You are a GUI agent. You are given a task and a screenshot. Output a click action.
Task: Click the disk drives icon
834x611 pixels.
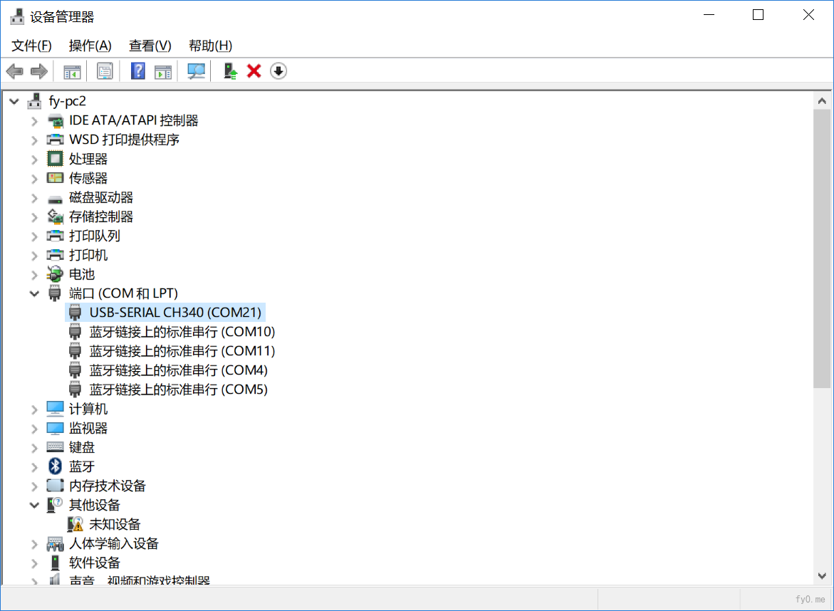[55, 199]
